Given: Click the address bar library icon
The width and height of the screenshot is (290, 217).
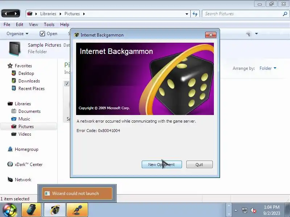Looking at the screenshot, I should tap(30, 14).
